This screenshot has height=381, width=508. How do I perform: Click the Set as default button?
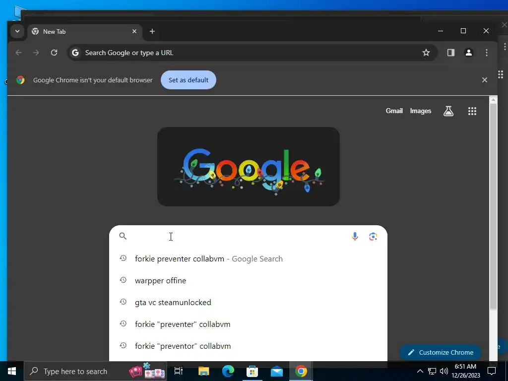coord(189,80)
